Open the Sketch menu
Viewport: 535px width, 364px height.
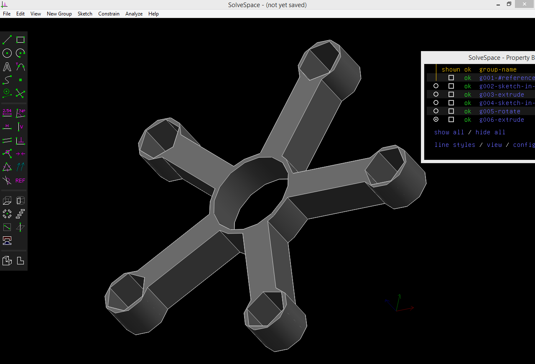coord(85,14)
